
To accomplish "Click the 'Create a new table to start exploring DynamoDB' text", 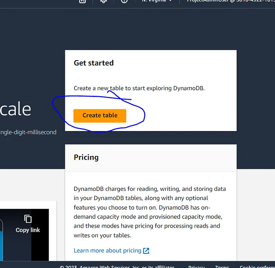I will (x=139, y=88).
